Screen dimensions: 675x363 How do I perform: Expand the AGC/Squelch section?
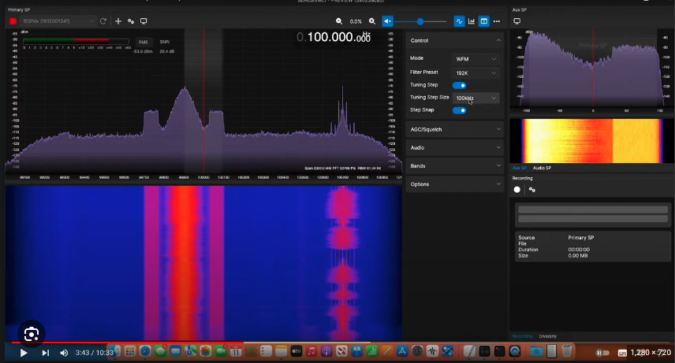tap(454, 129)
